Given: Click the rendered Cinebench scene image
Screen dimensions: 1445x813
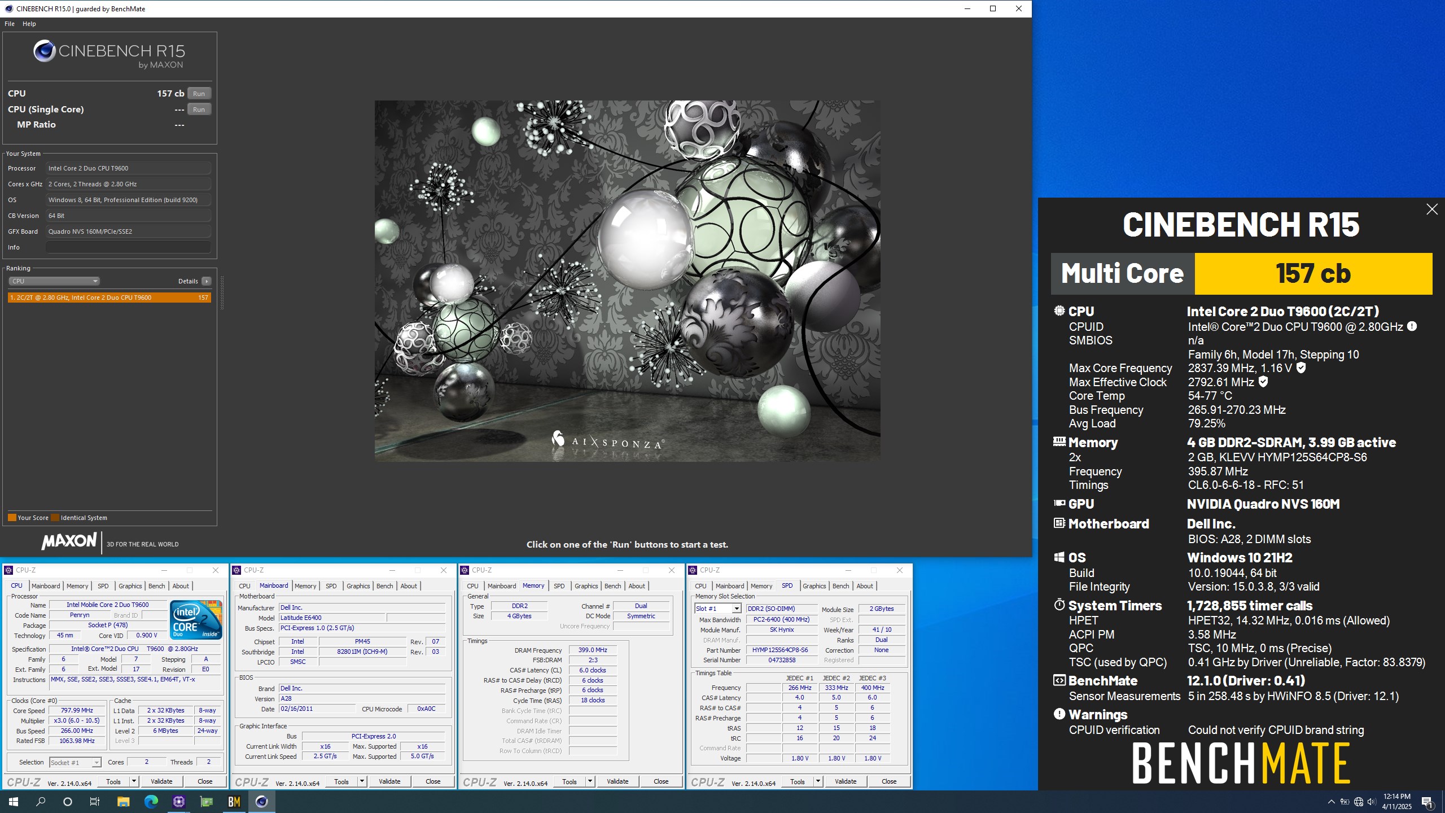Looking at the screenshot, I should (x=627, y=281).
